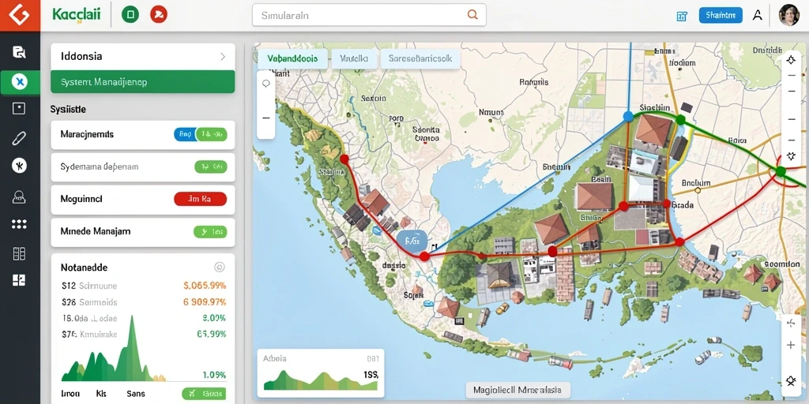809x404 pixels.
Task: Open the Notanedde panel options circle
Action: [x=220, y=267]
